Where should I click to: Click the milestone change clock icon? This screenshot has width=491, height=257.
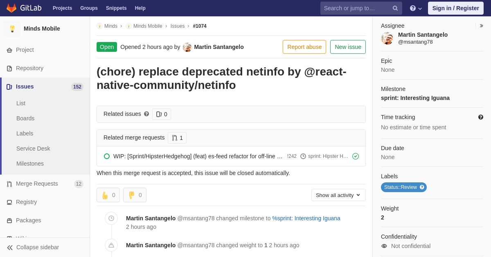tap(111, 218)
